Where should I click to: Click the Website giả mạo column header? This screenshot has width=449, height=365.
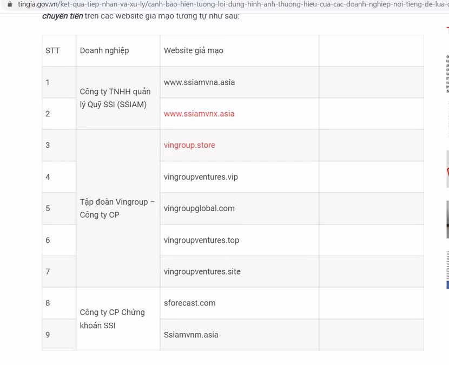click(x=240, y=51)
